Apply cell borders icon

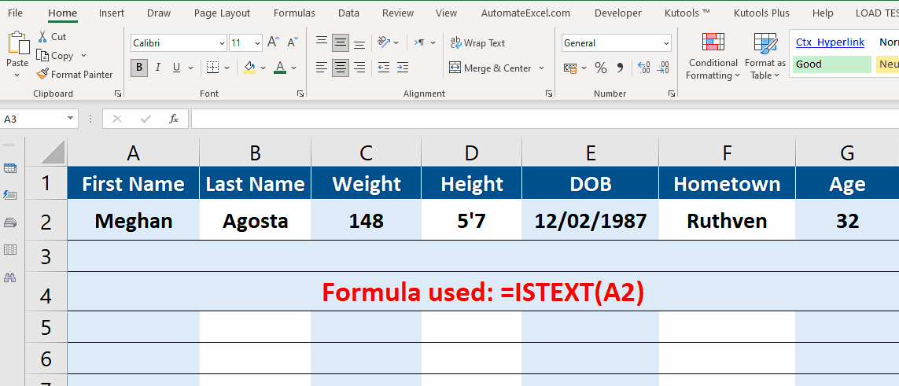coord(212,68)
